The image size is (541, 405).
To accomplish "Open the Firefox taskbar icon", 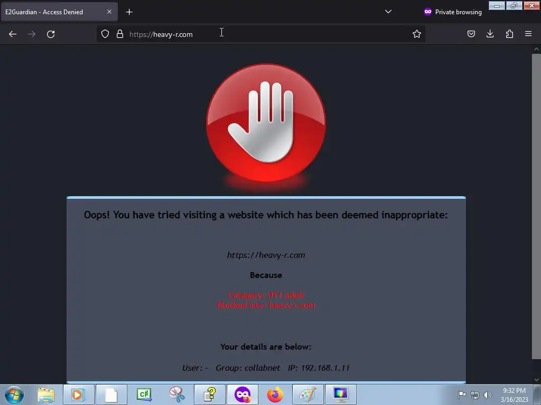I will coord(275,394).
